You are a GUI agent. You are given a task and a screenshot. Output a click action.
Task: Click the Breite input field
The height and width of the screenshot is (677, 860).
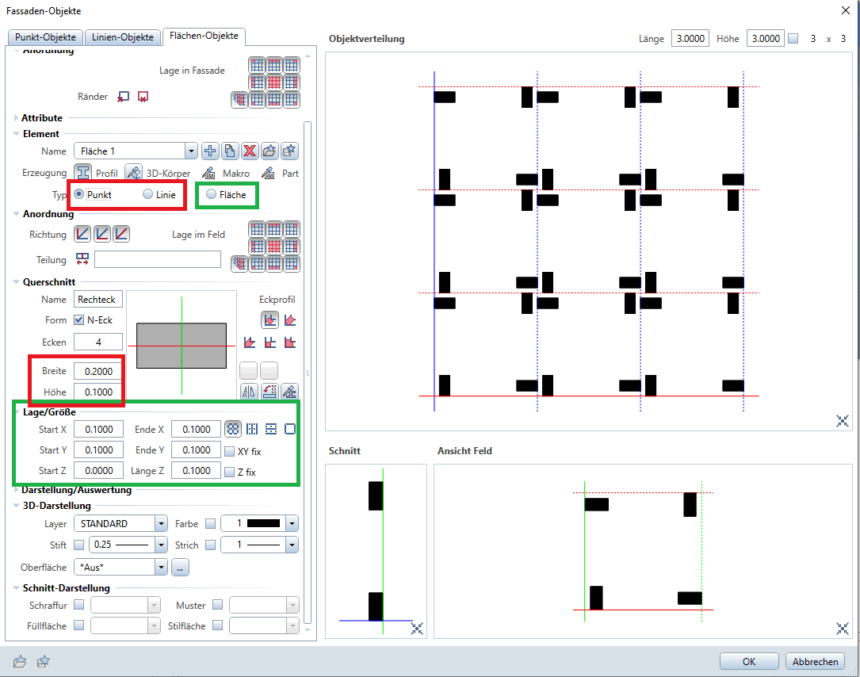click(98, 371)
